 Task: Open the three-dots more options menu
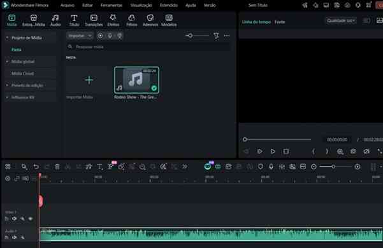pyautogui.click(x=227, y=36)
